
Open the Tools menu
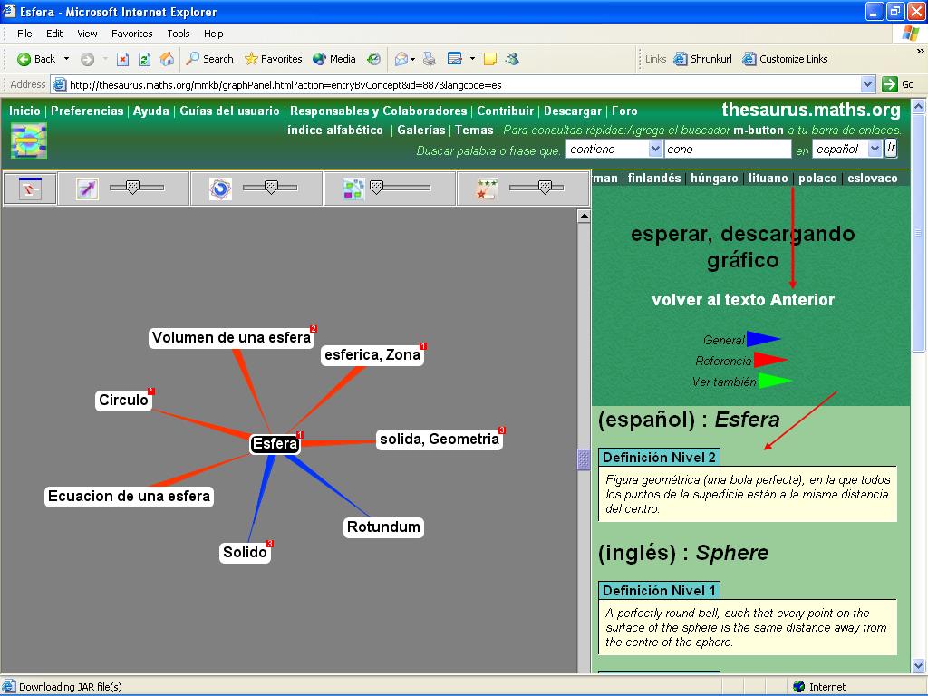pos(179,34)
